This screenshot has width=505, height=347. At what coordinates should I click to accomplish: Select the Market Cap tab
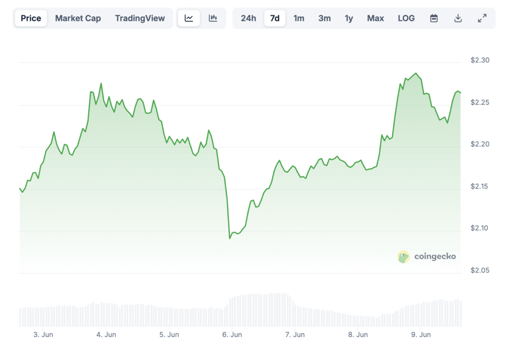[x=78, y=18]
